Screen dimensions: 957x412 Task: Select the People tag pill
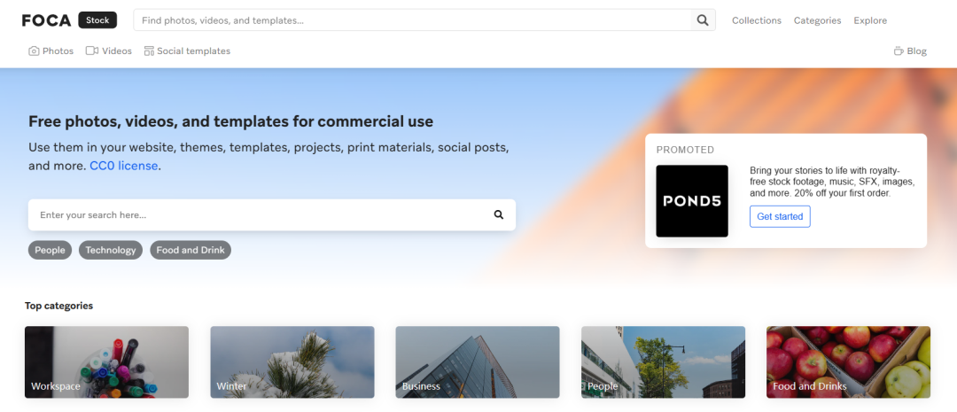tap(50, 250)
